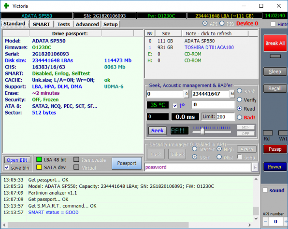Click the Get S.M.A.R.T. command log line

click(x=62, y=206)
